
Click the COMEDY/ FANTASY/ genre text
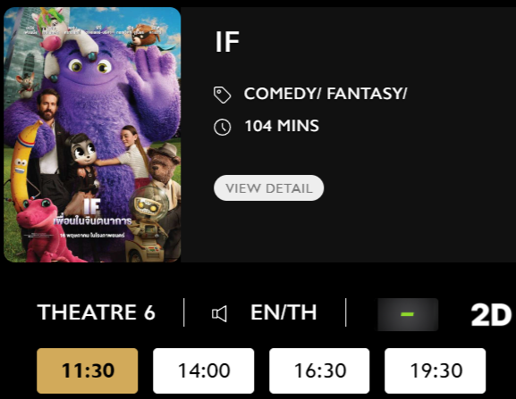pos(326,94)
